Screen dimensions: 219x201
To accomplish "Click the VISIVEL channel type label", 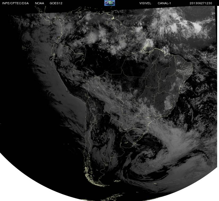I will pyautogui.click(x=145, y=3).
